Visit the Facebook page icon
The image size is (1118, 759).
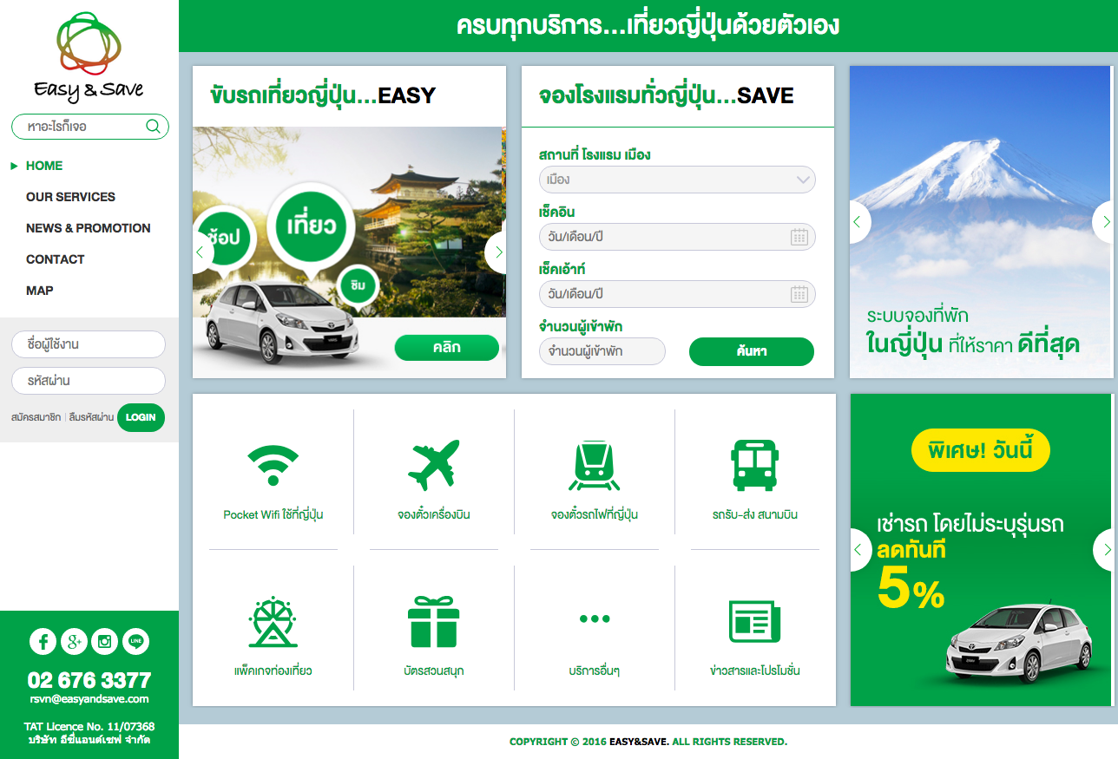pyautogui.click(x=43, y=642)
